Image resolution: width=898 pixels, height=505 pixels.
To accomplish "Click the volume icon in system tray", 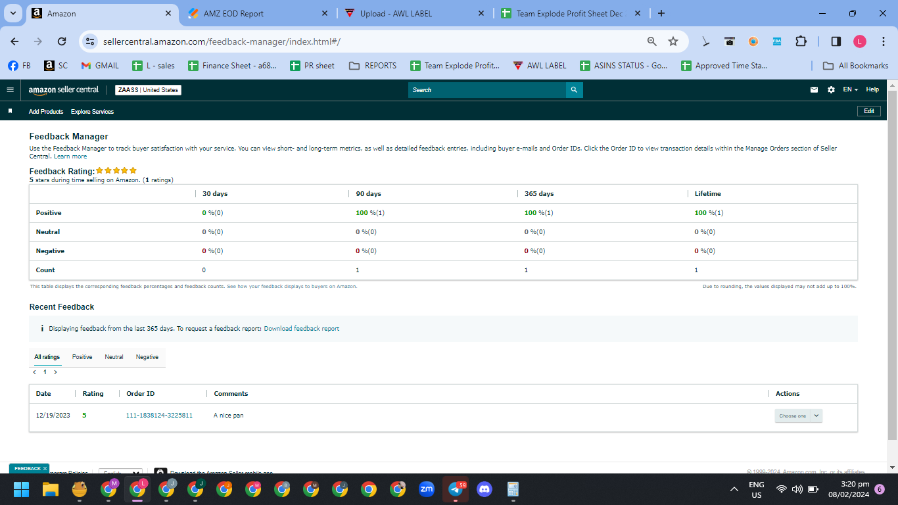I will [x=797, y=489].
